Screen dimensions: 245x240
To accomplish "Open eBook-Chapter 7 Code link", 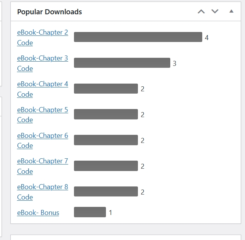I will click(42, 161).
